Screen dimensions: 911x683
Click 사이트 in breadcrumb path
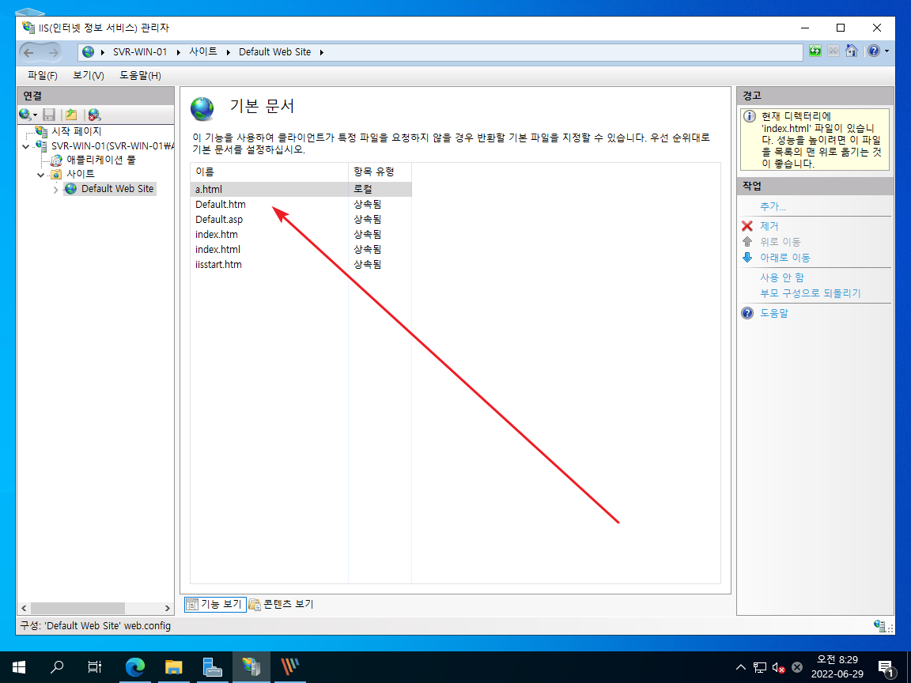pyautogui.click(x=202, y=52)
